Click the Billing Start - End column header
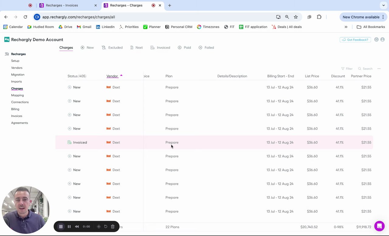This screenshot has width=389, height=236. click(x=281, y=76)
